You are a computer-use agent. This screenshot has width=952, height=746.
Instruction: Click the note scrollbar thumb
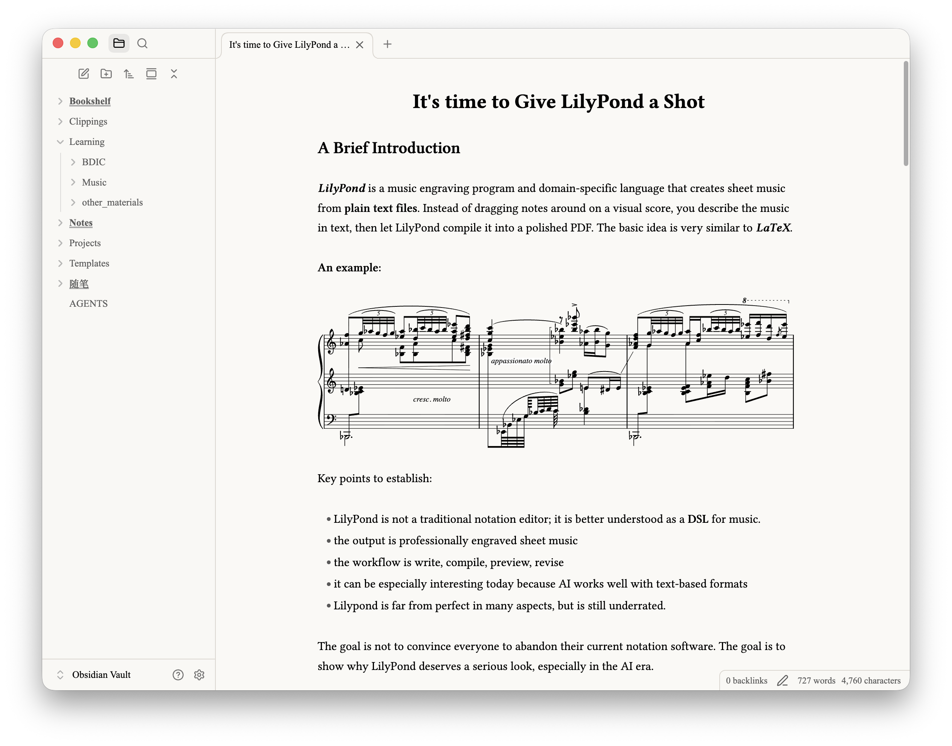click(906, 114)
